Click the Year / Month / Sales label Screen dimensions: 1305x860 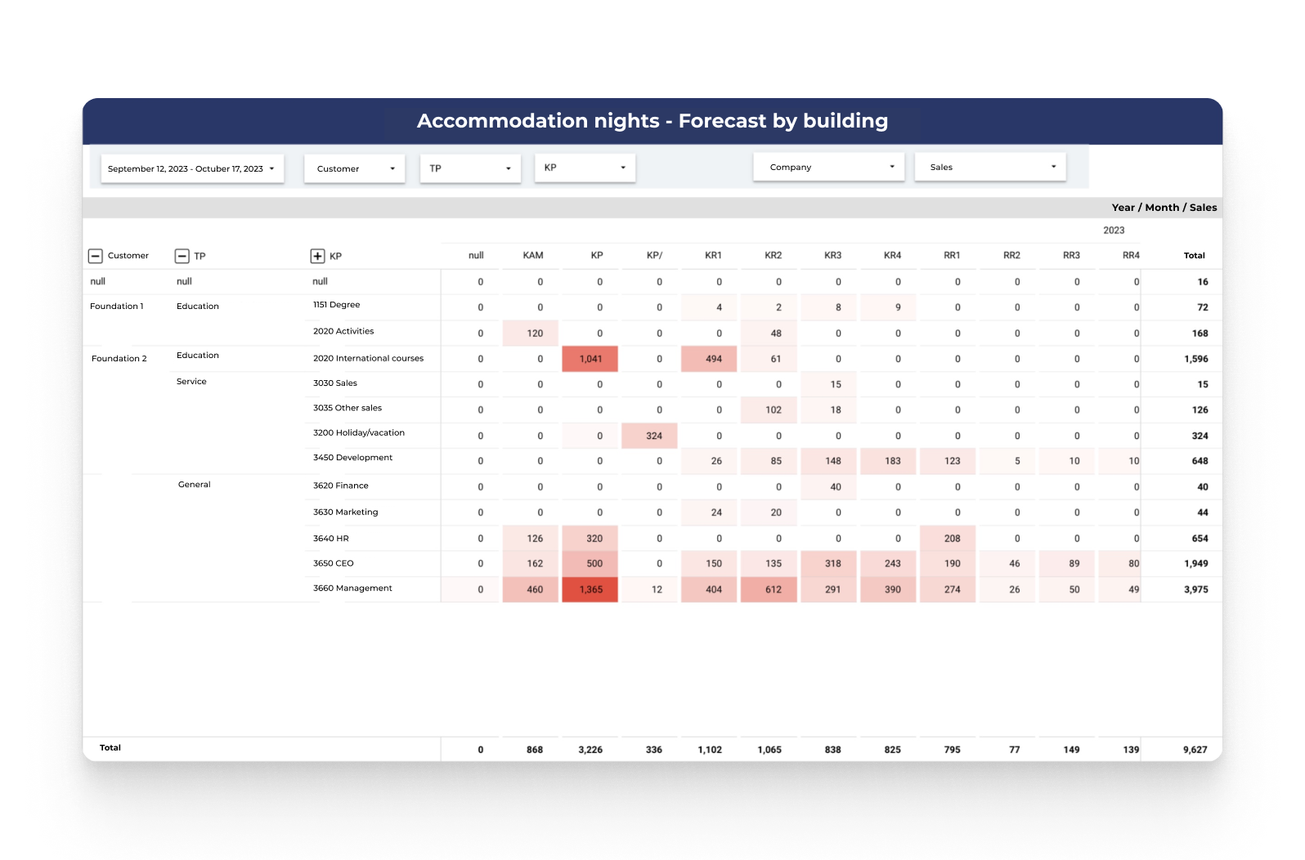point(1164,208)
